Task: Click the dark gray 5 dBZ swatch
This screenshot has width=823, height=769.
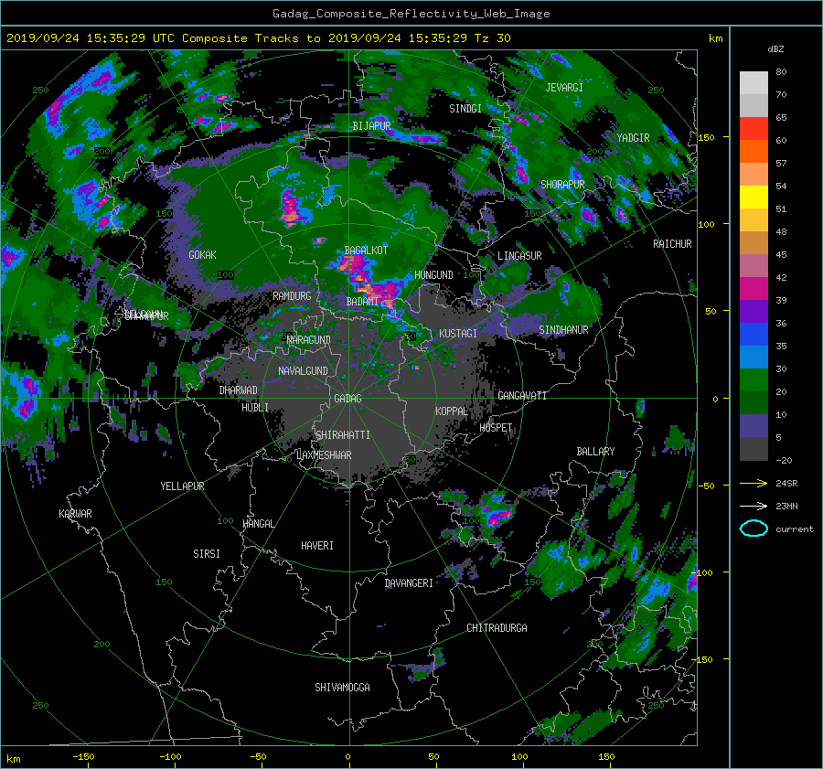Action: [754, 448]
